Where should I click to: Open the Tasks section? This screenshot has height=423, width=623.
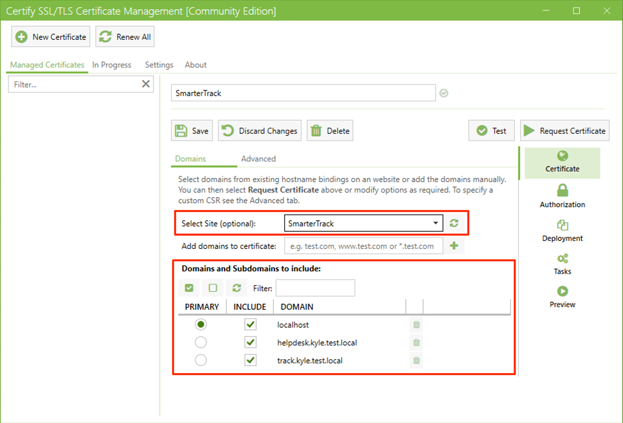pos(562,264)
